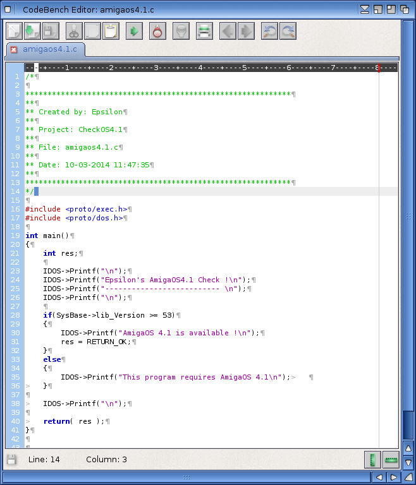Click 'if(SysBase->lib_Version >= 53)' line

pos(109,315)
